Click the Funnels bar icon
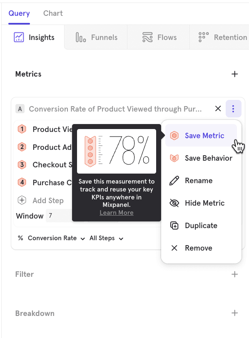Viewport: 249px width, 338px height. tap(81, 37)
